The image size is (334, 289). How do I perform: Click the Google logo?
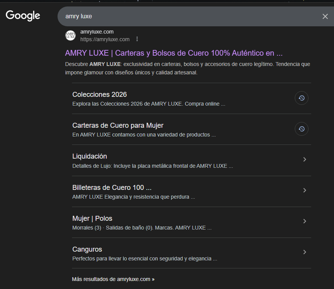pos(22,16)
